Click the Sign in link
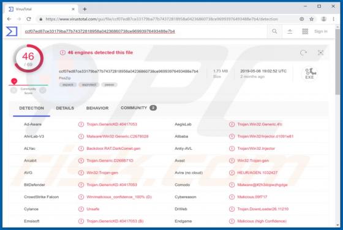Screen dimensions: 343x230 point(321,31)
